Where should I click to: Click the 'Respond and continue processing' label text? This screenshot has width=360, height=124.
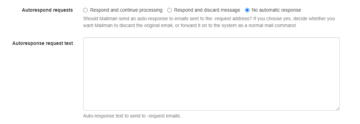[x=126, y=10]
